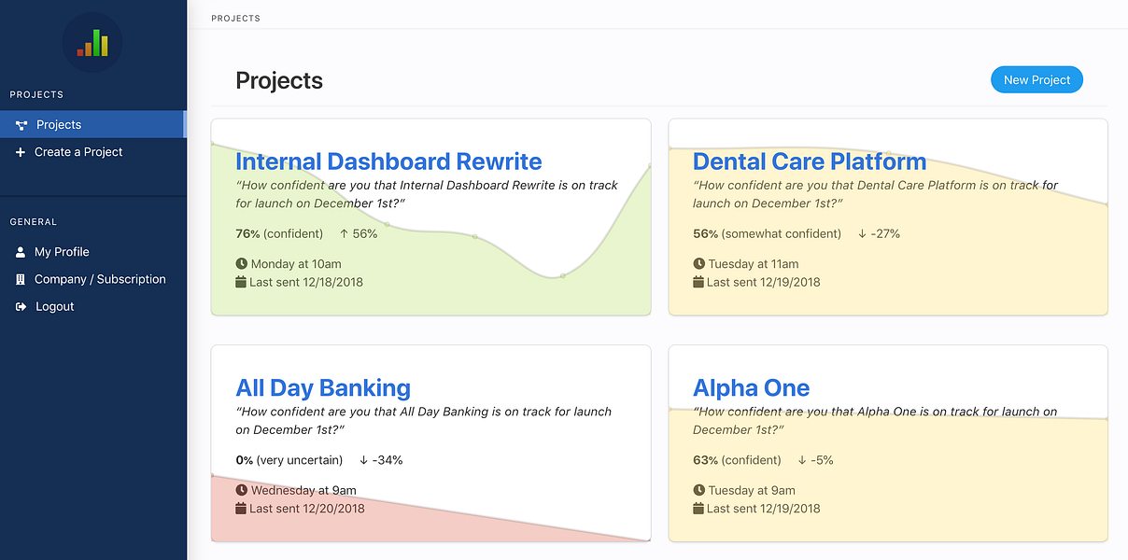Click the PROJECTS breadcrumb at the top
This screenshot has width=1128, height=560.
click(x=235, y=18)
